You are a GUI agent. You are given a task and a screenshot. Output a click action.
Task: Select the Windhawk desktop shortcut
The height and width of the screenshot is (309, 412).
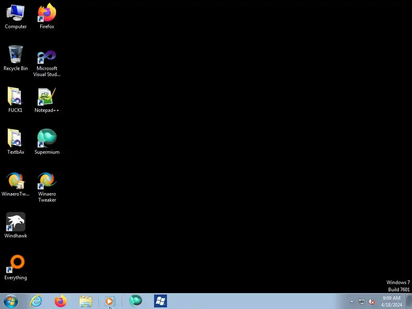pos(16,225)
